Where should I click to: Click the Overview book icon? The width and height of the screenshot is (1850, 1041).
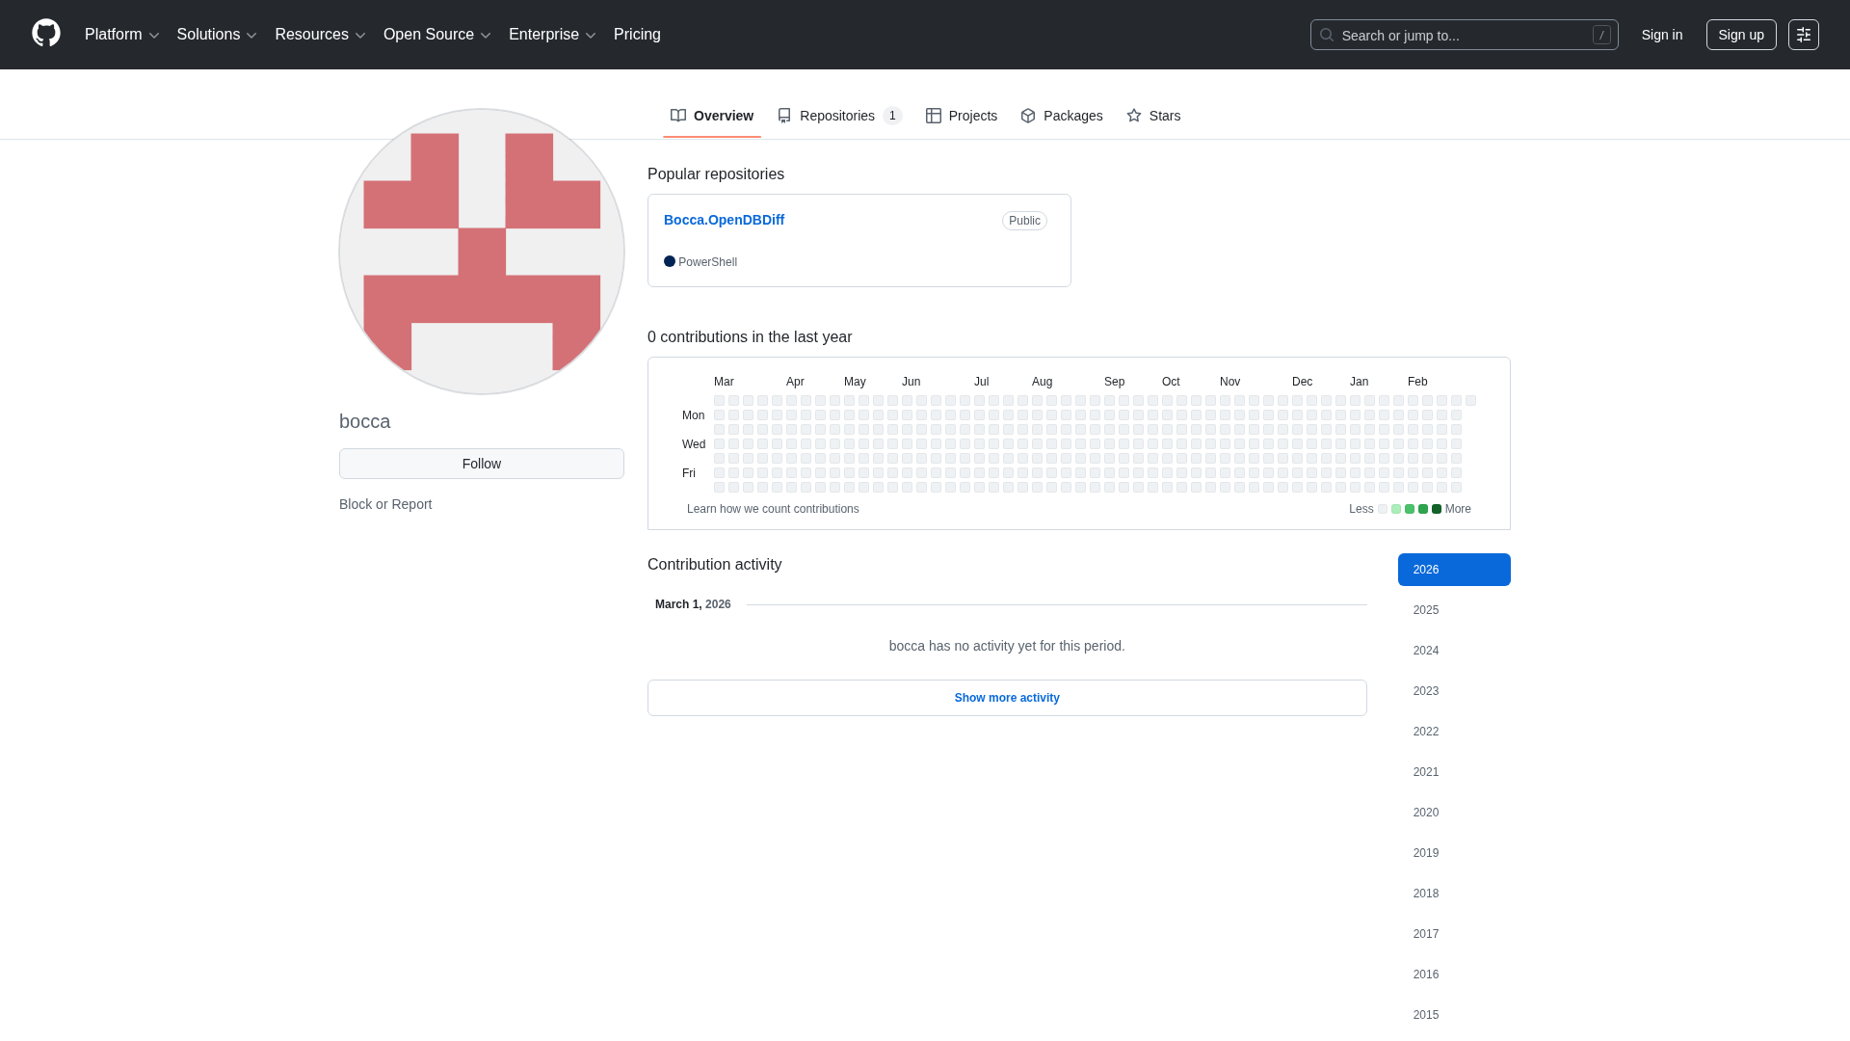pos(678,116)
